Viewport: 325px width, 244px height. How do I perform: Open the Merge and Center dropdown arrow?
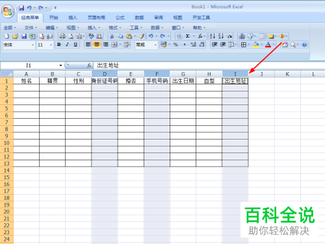pos(120,45)
